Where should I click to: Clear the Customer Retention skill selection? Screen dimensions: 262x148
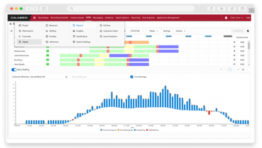(x=66, y=77)
